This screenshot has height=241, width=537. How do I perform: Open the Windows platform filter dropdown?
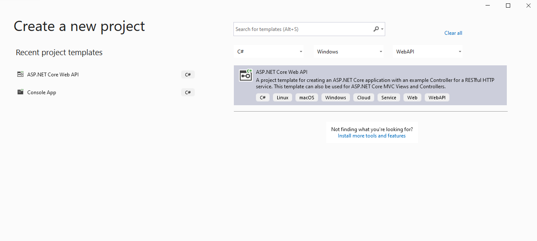(x=349, y=52)
